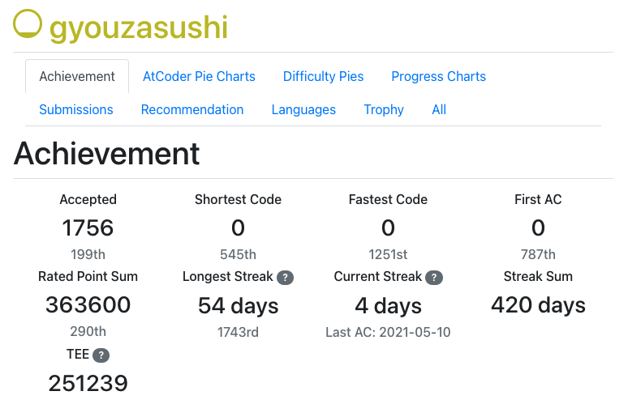Click the Current Streak question mark icon
The height and width of the screenshot is (404, 628).
[x=434, y=278]
